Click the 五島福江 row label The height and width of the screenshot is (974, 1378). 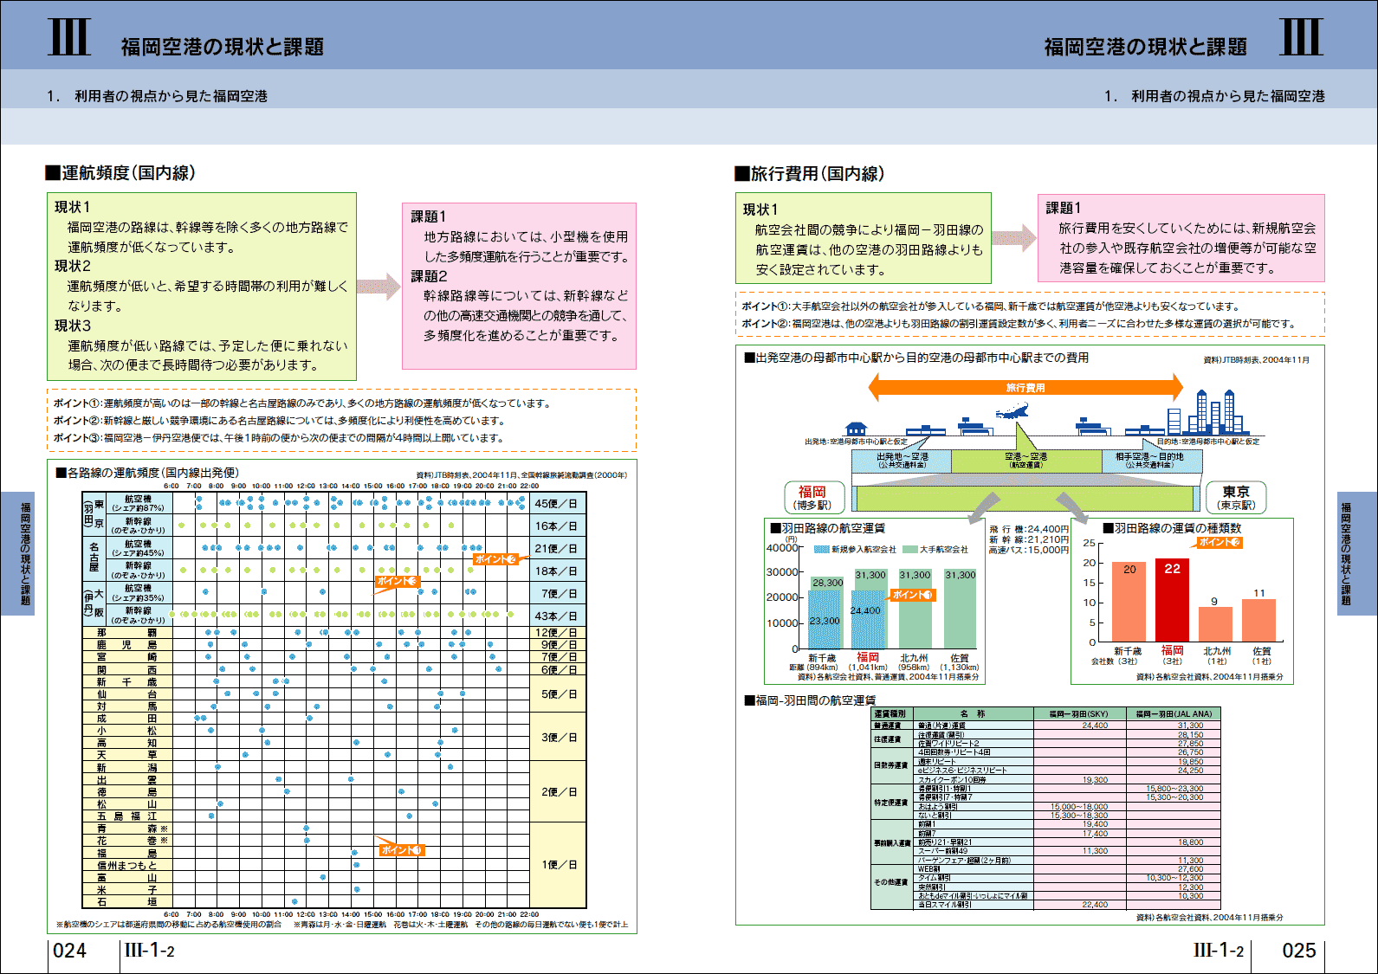[x=126, y=816]
